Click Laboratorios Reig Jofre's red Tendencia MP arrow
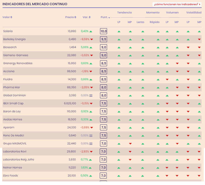205x185 pixels. click(130, 160)
